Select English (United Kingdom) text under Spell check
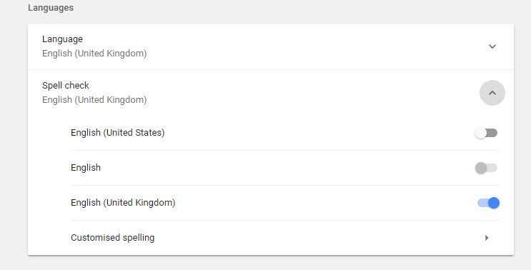The height and width of the screenshot is (270, 531). pyautogui.click(x=94, y=100)
